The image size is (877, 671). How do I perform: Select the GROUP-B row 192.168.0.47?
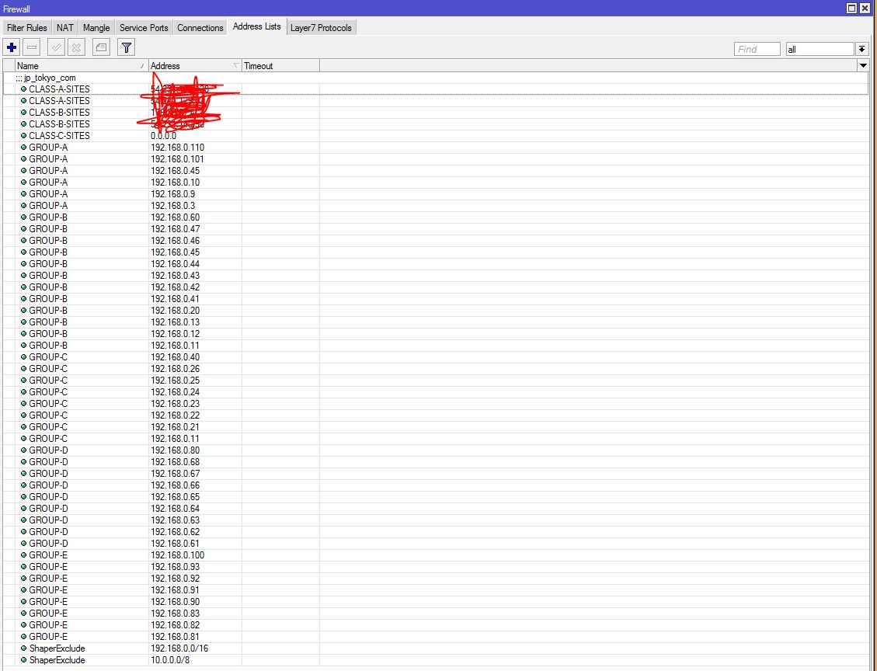[x=436, y=229]
